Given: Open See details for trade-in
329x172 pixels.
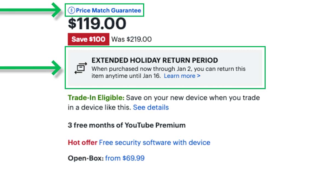Looking at the screenshot, I should click(x=151, y=107).
